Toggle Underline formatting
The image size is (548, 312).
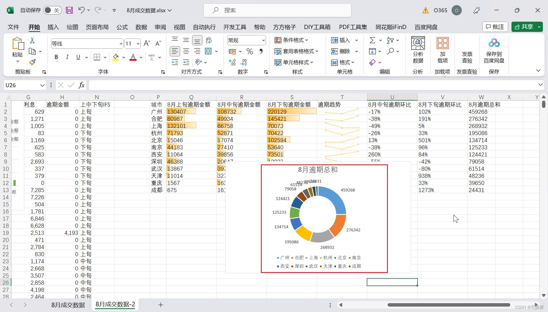point(78,57)
